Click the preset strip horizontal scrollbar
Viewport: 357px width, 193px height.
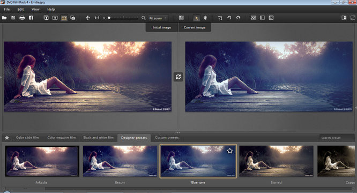pyautogui.click(x=26, y=189)
